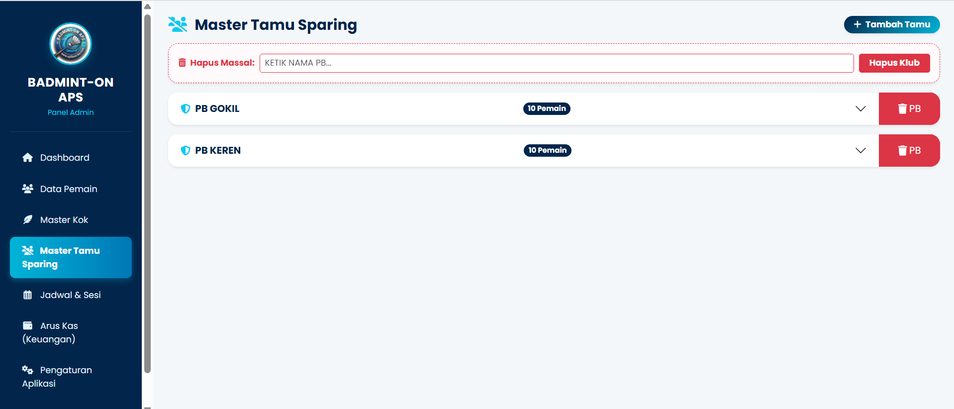Viewport: 954px width, 409px height.
Task: Click the Data Pemain users icon
Action: pyautogui.click(x=28, y=189)
